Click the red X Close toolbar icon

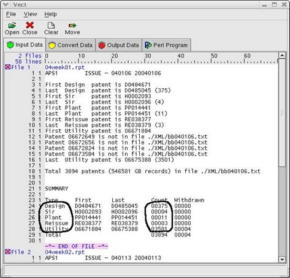point(30,25)
